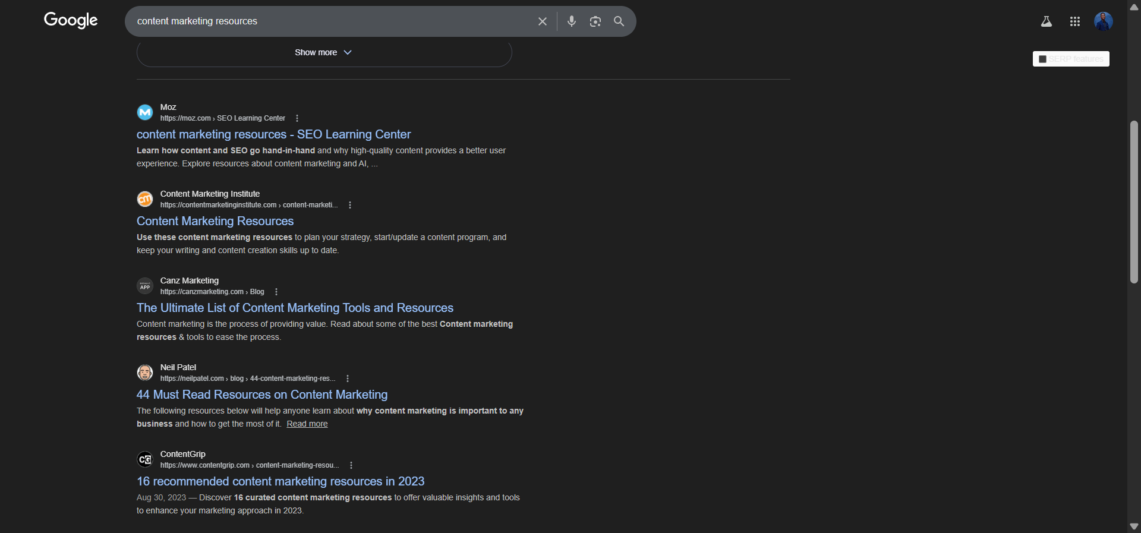This screenshot has height=533, width=1141.
Task: Start voice search with microphone icon
Action: click(x=572, y=21)
